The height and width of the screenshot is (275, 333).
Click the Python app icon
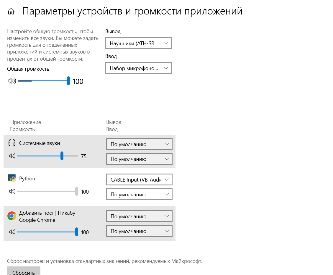(x=12, y=178)
